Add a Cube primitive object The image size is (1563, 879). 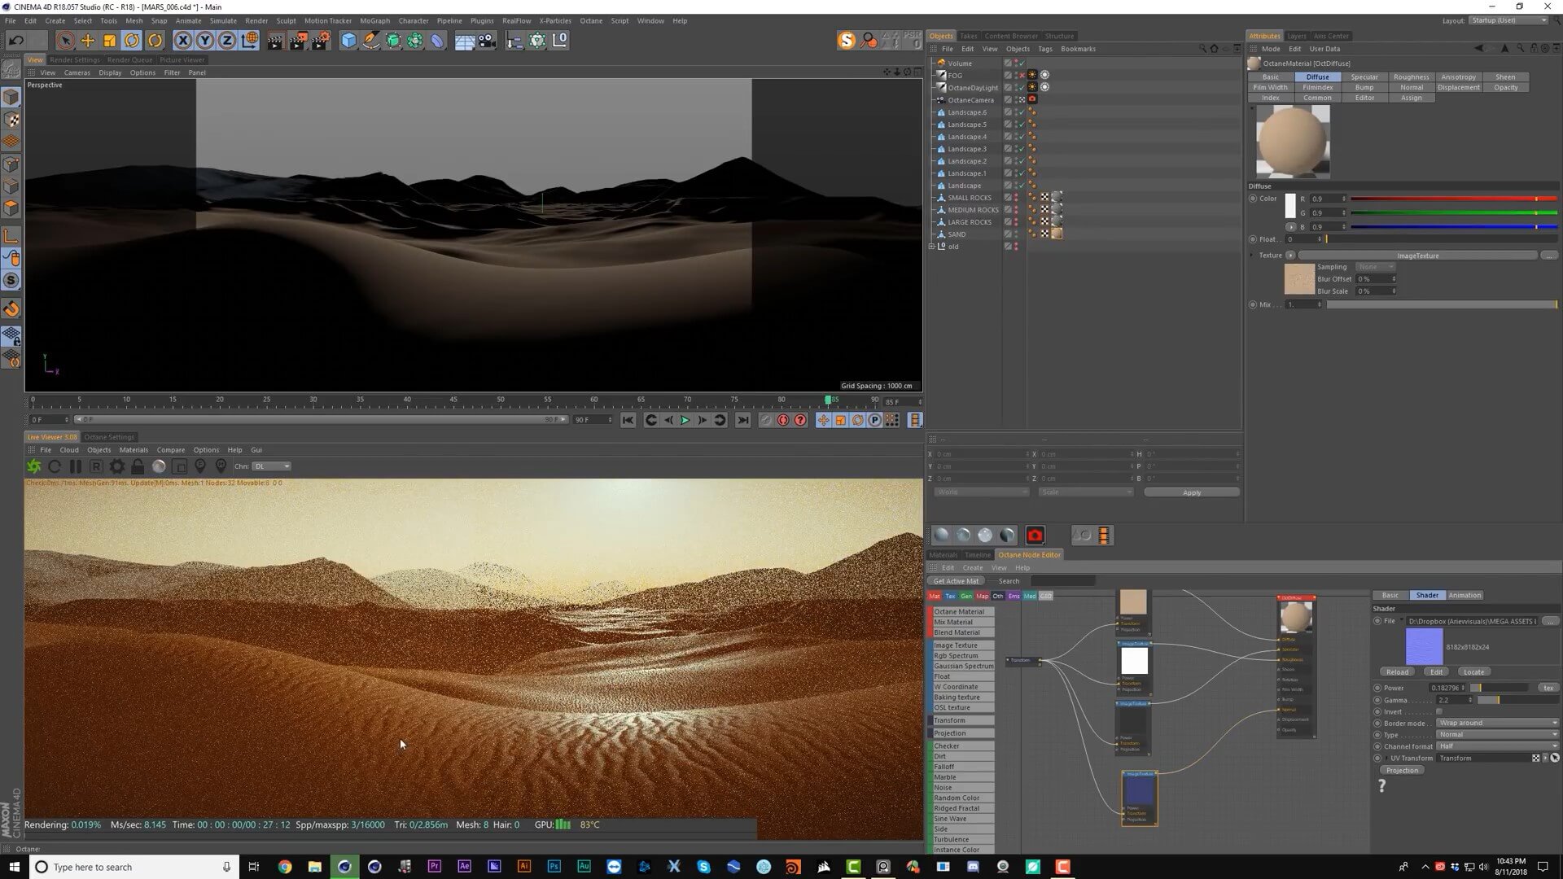click(x=348, y=41)
